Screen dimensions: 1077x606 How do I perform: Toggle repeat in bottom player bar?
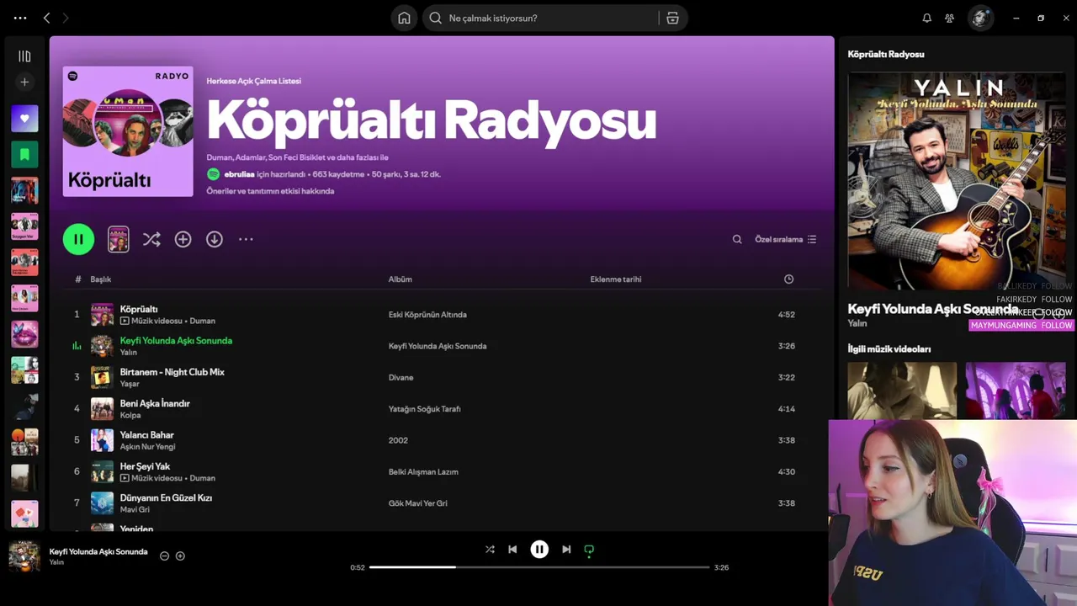[589, 549]
